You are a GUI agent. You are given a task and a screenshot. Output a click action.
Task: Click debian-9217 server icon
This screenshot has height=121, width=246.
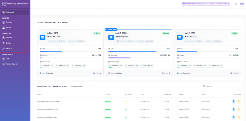click(x=42, y=37)
